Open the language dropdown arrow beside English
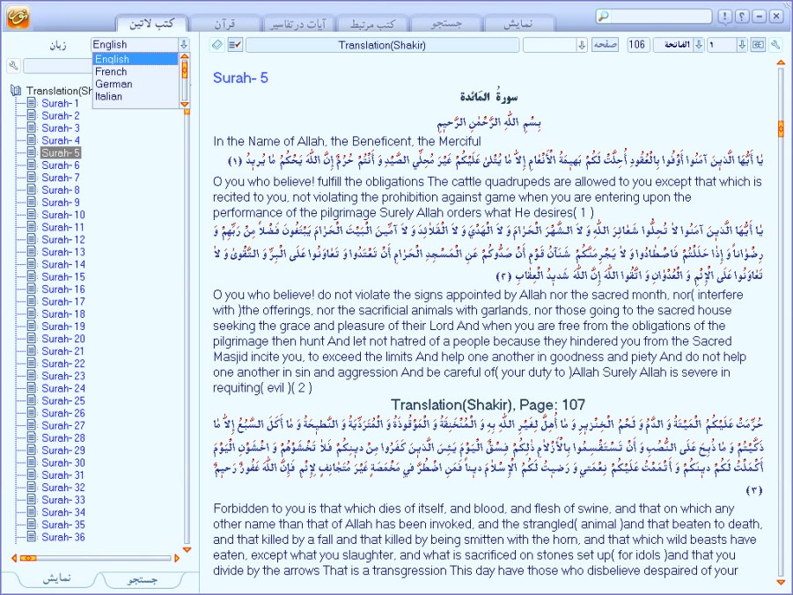This screenshot has width=793, height=595. point(184,45)
